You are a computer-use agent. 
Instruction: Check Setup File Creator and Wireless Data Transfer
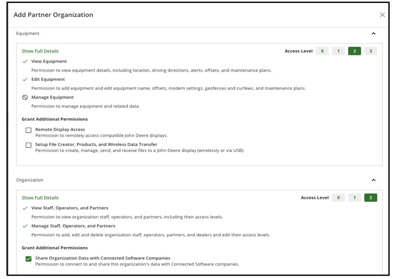click(x=28, y=145)
